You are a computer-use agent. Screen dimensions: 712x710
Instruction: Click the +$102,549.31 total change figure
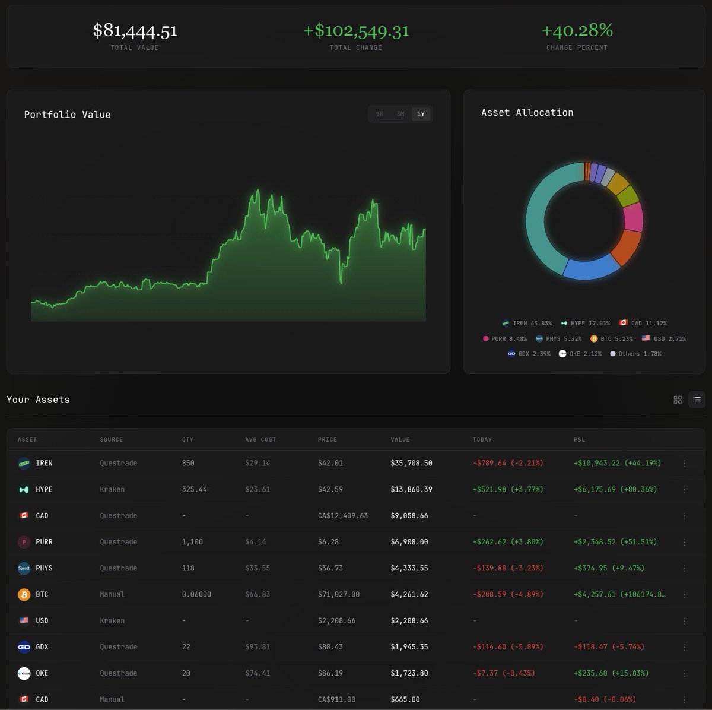pos(356,30)
